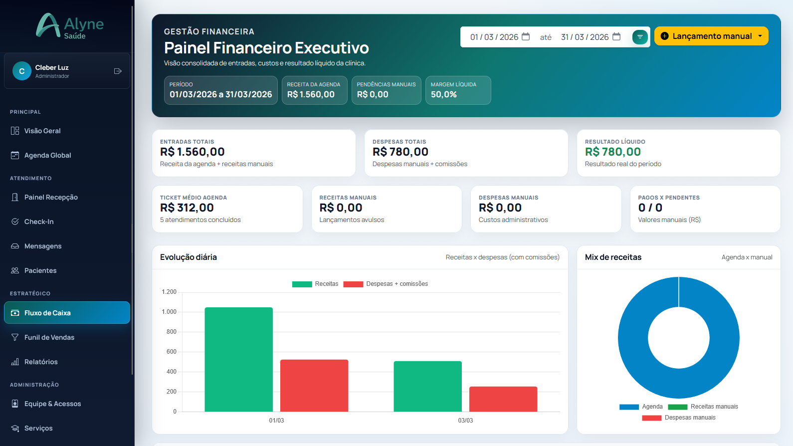This screenshot has height=446, width=793.
Task: Open calendar picker on end date field
Action: click(616, 37)
